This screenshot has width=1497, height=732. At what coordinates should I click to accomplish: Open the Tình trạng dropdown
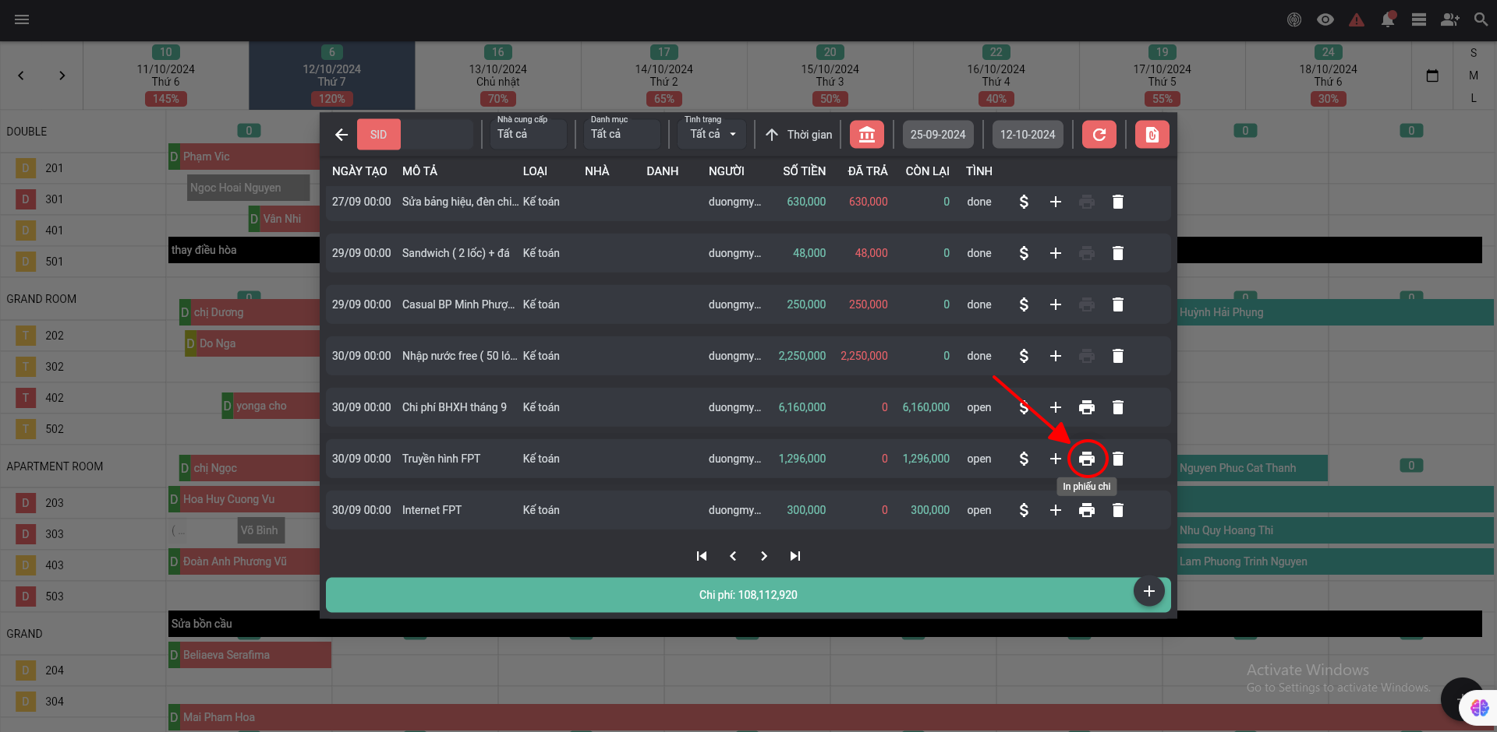point(713,133)
